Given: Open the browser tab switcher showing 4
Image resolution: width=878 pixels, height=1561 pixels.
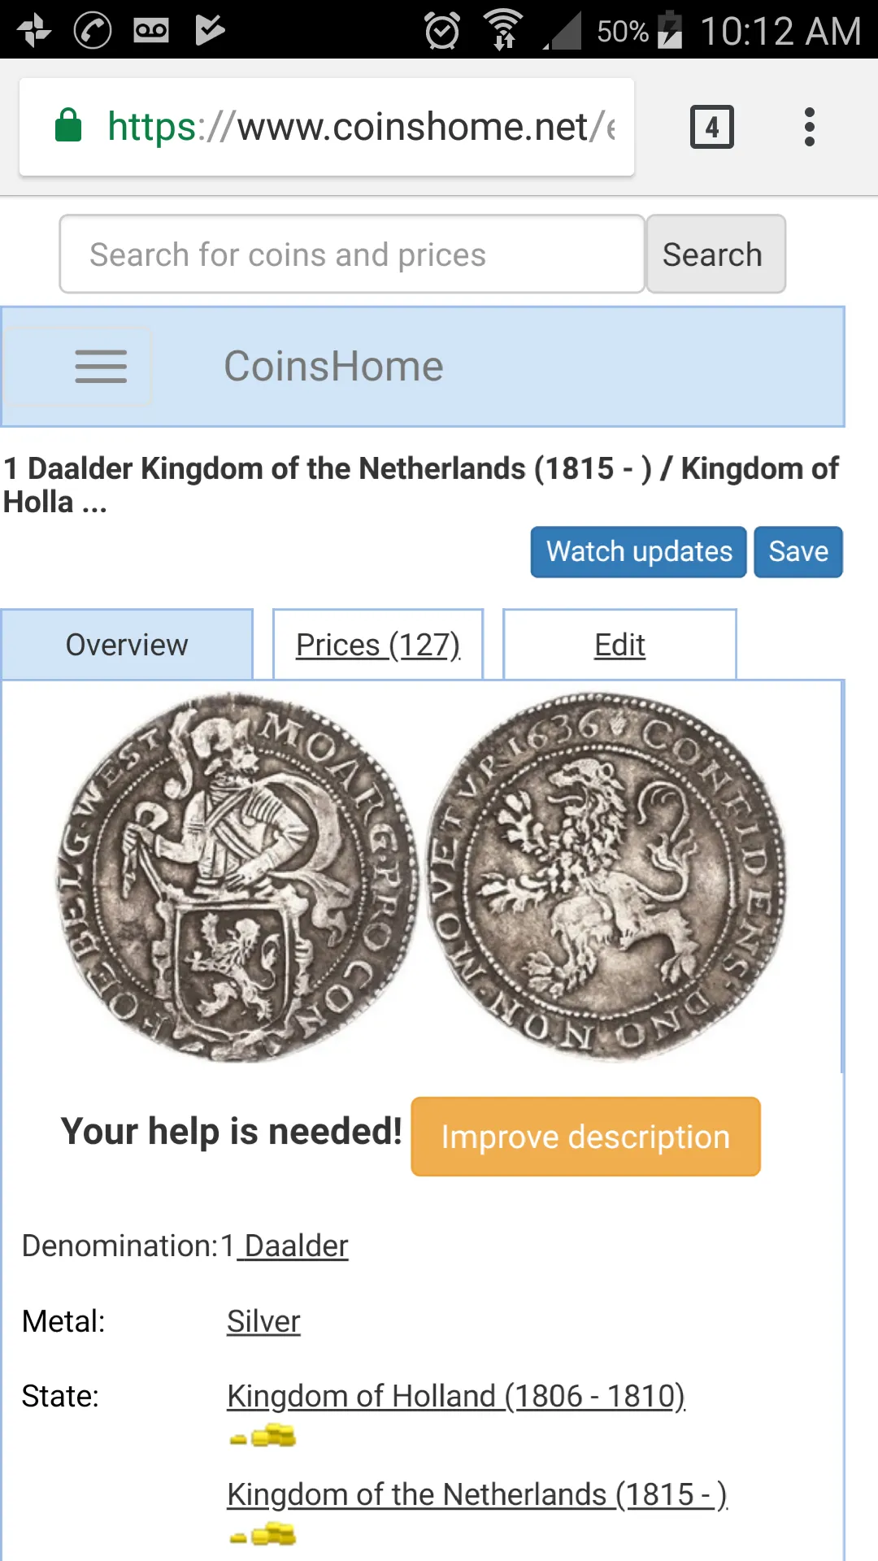Looking at the screenshot, I should (x=711, y=127).
